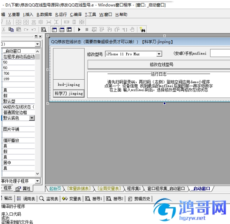The height and width of the screenshot is (224, 230).
Task: Switch to the 常量数据表 tab
Action: (79, 188)
